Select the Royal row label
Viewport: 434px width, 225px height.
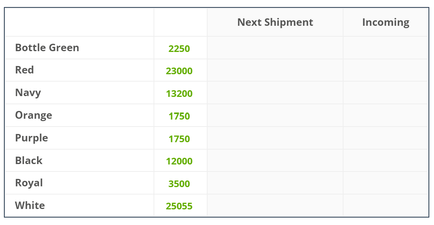tap(29, 183)
